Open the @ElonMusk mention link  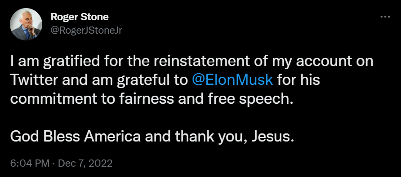232,80
